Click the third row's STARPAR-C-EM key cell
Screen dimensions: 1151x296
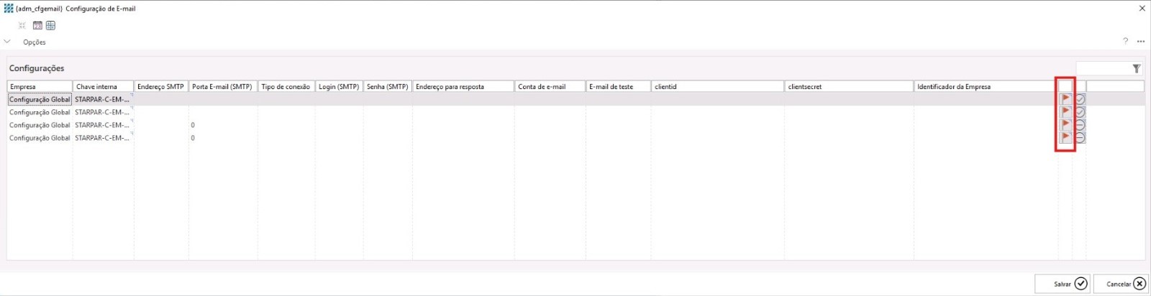pos(103,125)
